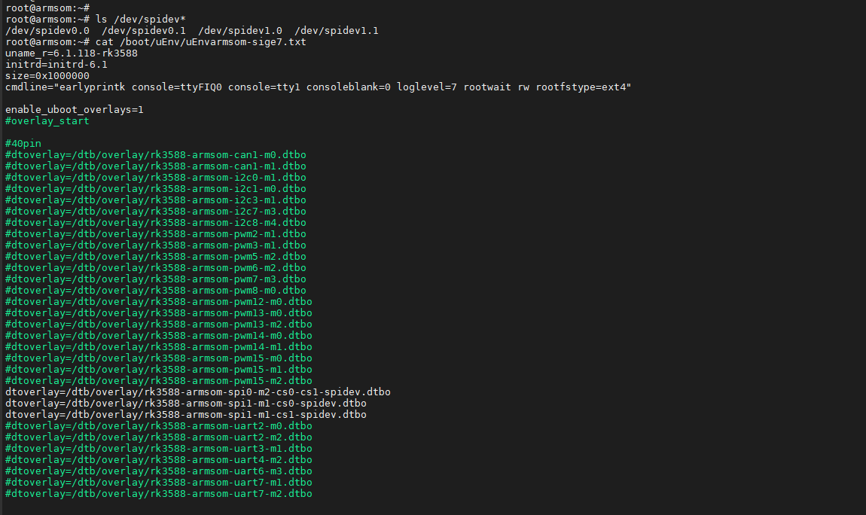The image size is (866, 515).
Task: Click the uart2-m0.dtbo overlay line
Action: click(159, 426)
